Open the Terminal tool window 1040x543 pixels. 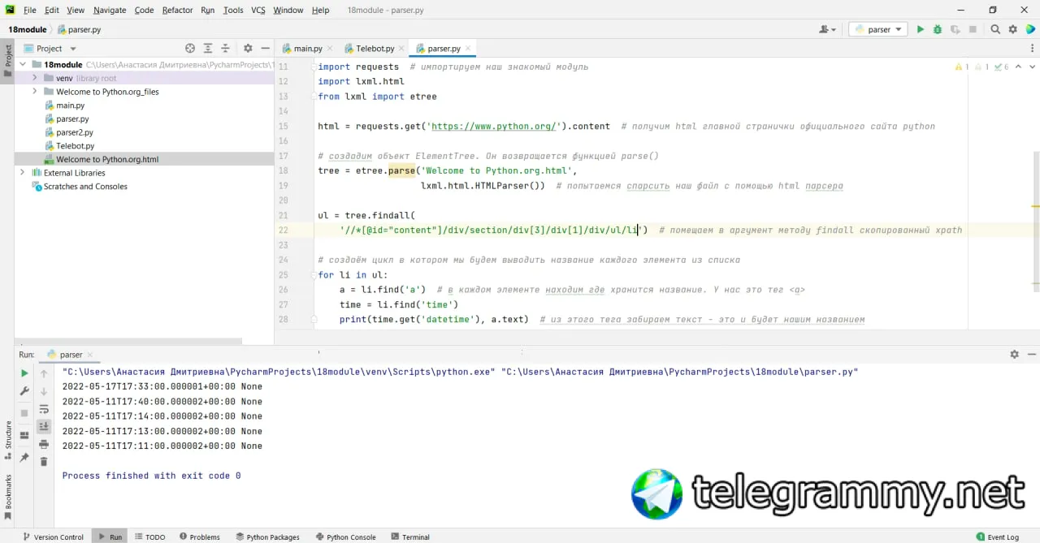click(x=410, y=537)
